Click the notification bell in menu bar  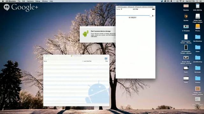pos(171,1)
